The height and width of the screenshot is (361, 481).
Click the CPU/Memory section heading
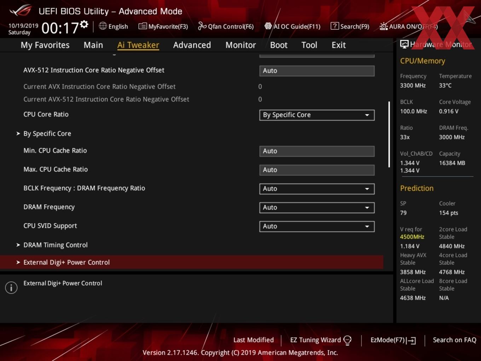tap(423, 61)
